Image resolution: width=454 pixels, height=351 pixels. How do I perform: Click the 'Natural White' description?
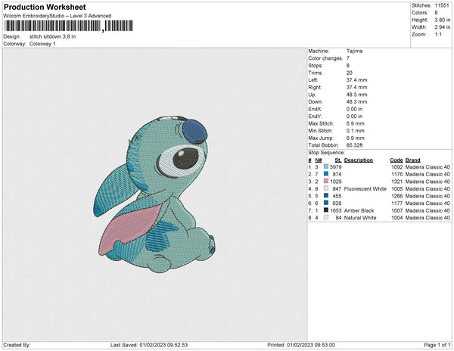click(x=360, y=218)
